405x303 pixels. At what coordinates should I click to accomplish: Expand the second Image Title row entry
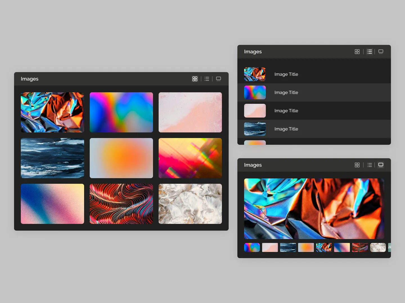[314, 92]
